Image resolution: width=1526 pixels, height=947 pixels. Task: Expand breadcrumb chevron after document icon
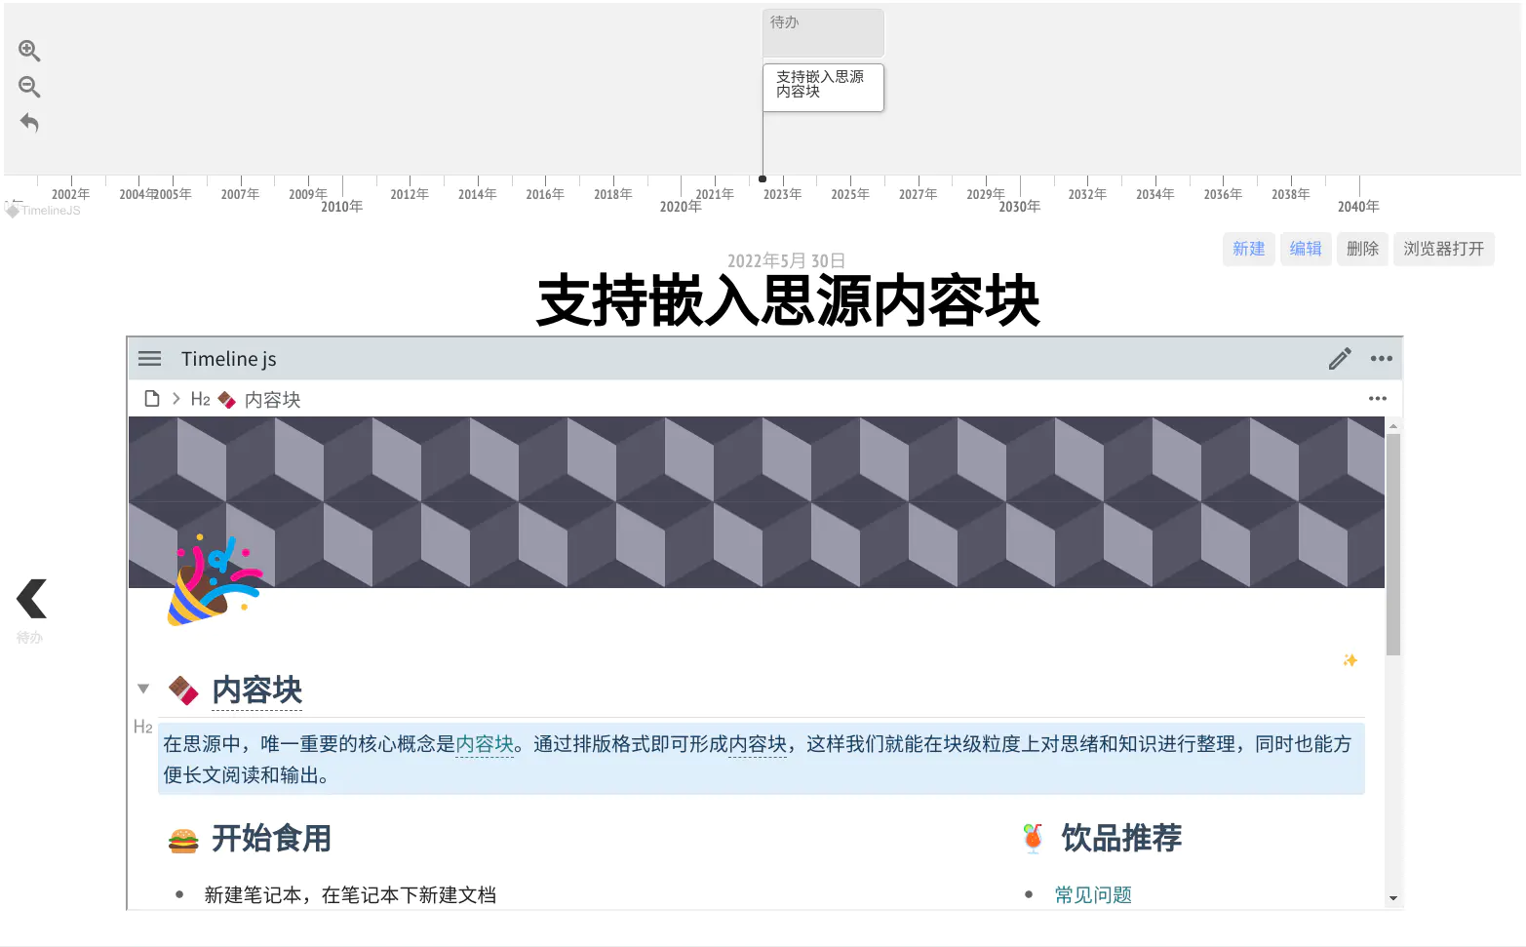pos(176,398)
